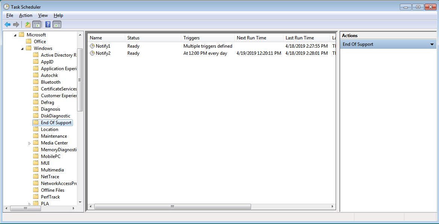Select the DiskDiagnostic folder
This screenshot has width=439, height=224.
point(55,116)
